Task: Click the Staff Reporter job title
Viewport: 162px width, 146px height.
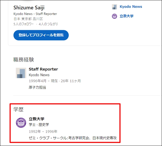Action: point(43,69)
